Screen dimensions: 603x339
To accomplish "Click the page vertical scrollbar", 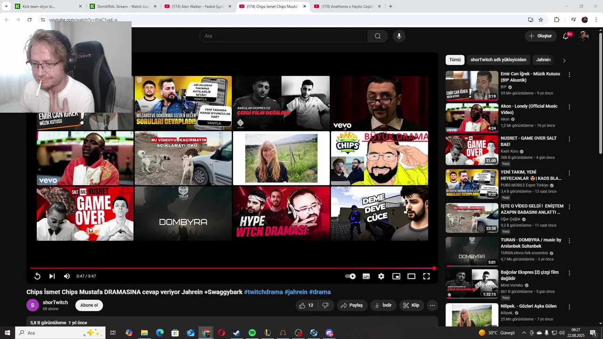I will pos(601,94).
